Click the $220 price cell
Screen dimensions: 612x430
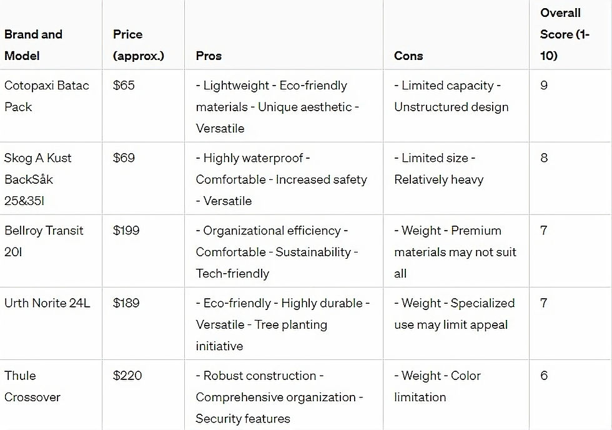pos(127,376)
